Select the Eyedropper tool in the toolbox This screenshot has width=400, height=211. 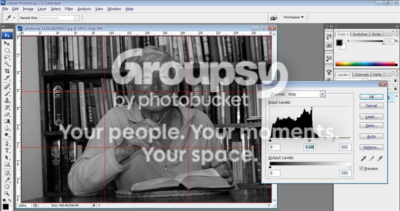coord(7,180)
